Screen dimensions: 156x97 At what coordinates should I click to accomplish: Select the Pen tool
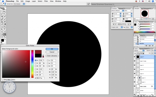pyautogui.click(x=2, y=32)
